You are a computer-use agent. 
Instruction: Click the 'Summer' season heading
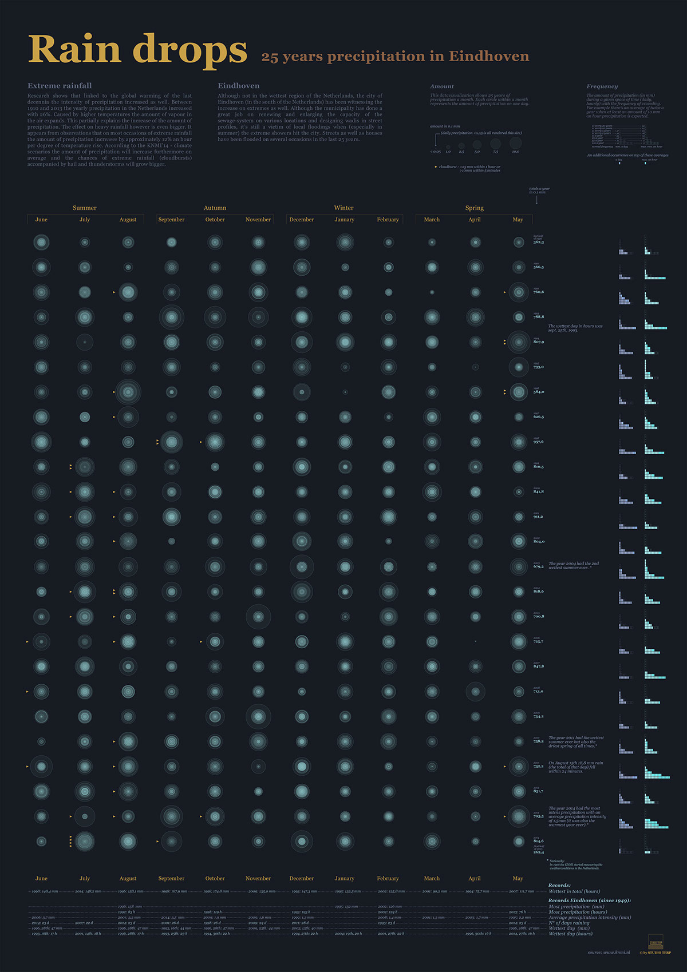coord(85,208)
